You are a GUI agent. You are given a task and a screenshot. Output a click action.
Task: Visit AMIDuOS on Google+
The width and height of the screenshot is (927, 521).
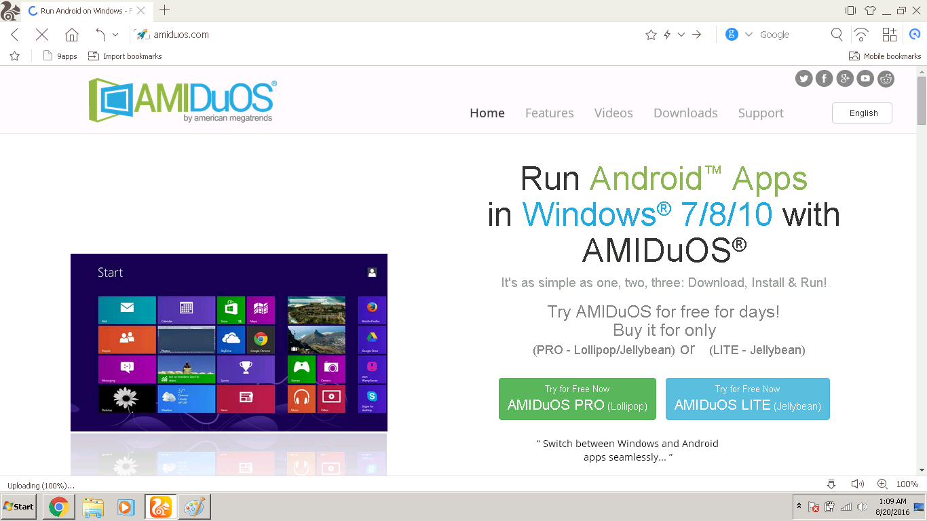(x=845, y=78)
